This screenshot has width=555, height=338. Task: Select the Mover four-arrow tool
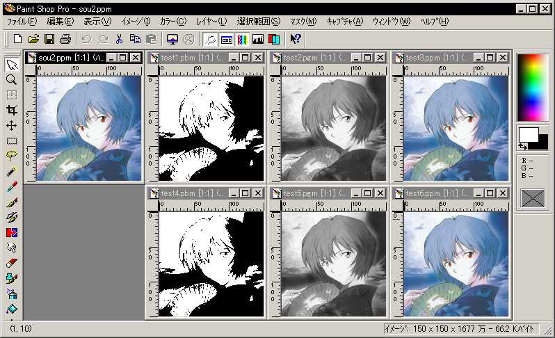point(12,126)
